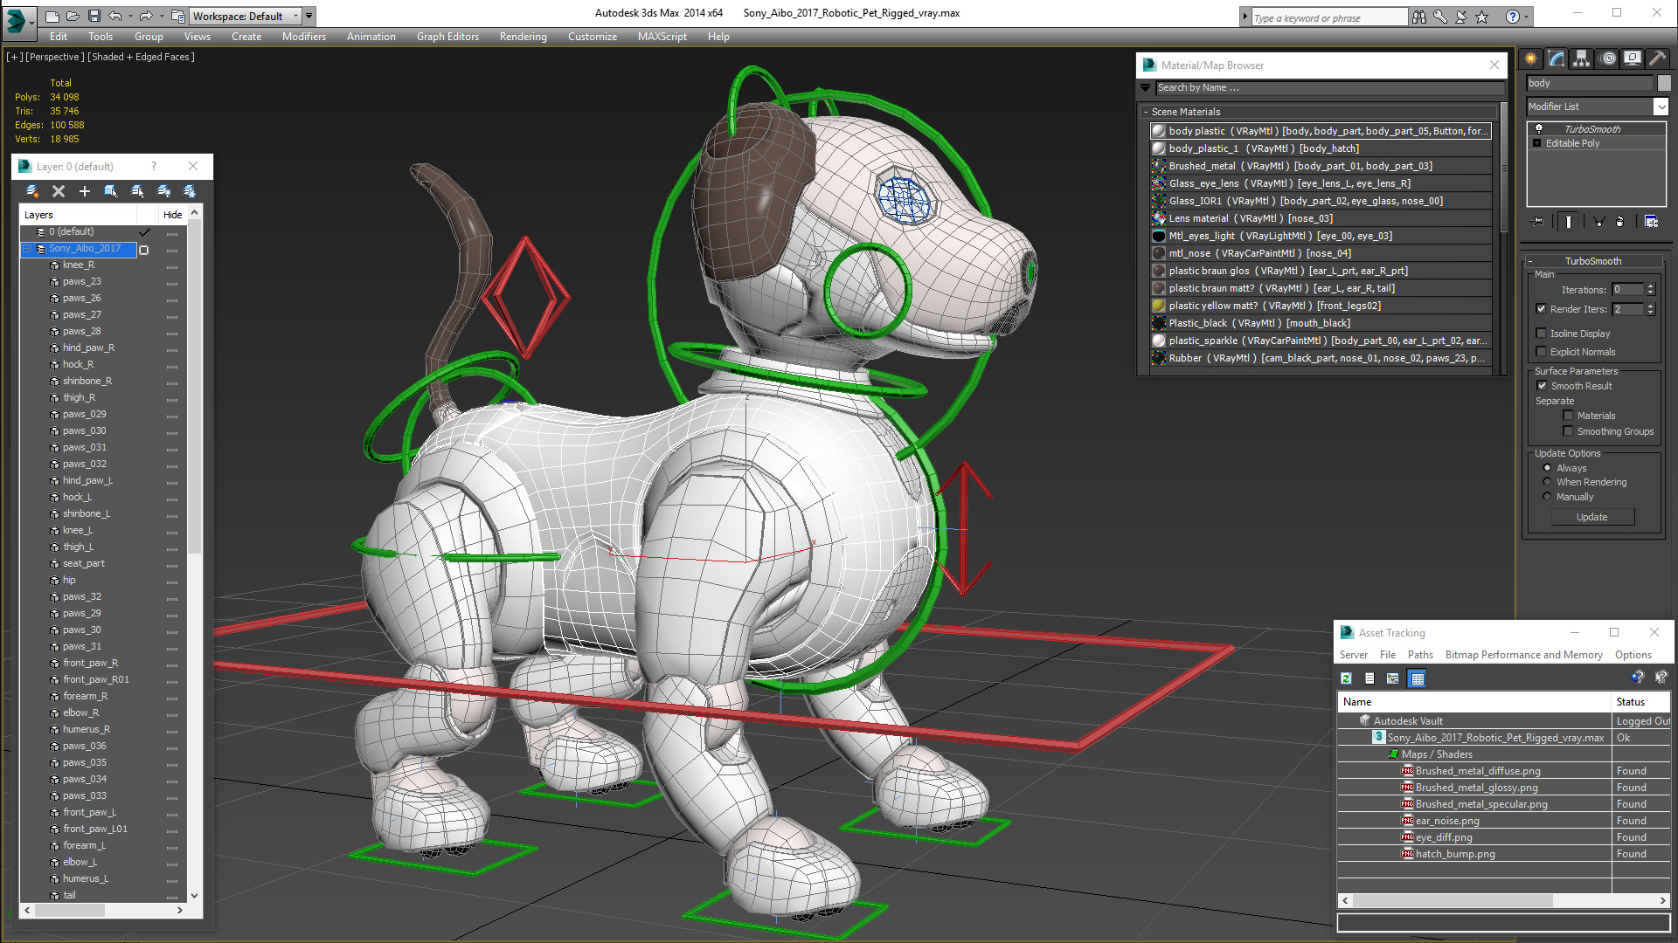This screenshot has height=943, width=1678.
Task: Click the Status column header in Asset Tracking
Action: tap(1640, 702)
